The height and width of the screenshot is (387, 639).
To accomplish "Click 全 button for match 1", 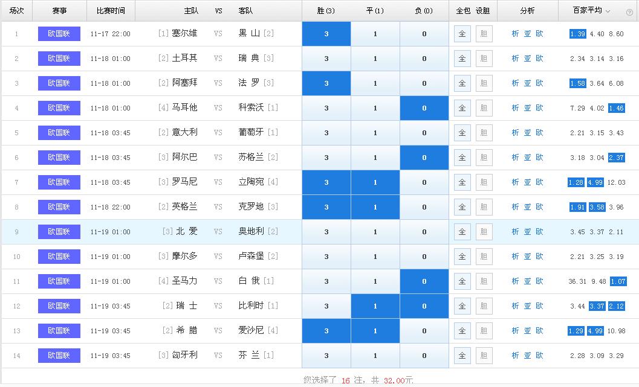I will click(x=462, y=34).
